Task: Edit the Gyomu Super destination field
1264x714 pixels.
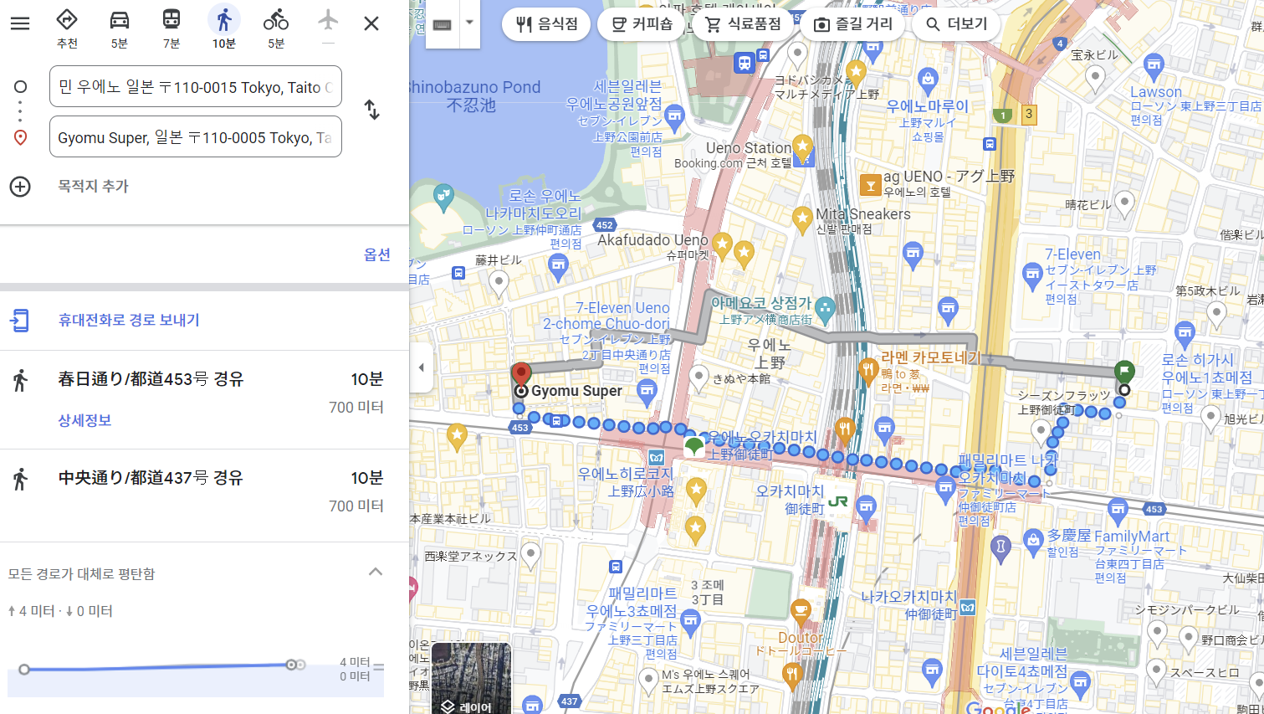Action: click(196, 136)
